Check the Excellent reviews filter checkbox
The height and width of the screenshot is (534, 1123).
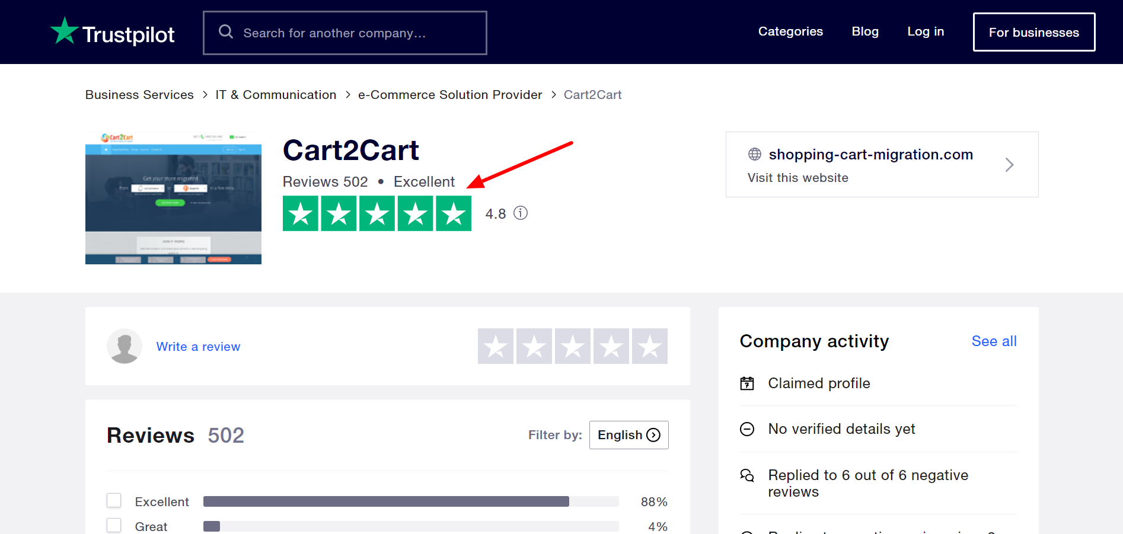tap(113, 500)
